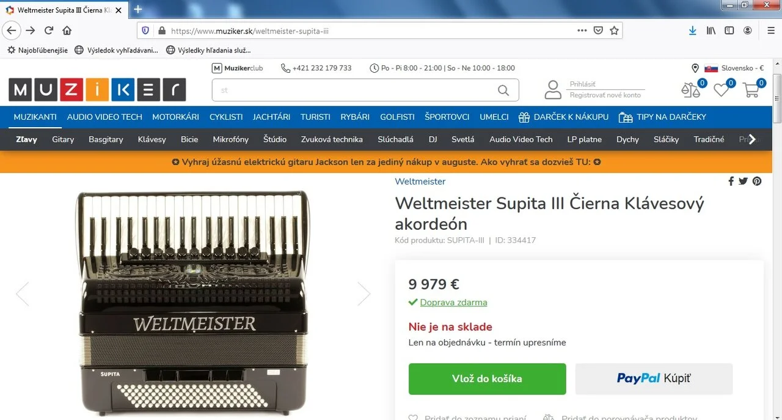Click the search magnifier icon
This screenshot has width=782, height=420.
coord(503,90)
